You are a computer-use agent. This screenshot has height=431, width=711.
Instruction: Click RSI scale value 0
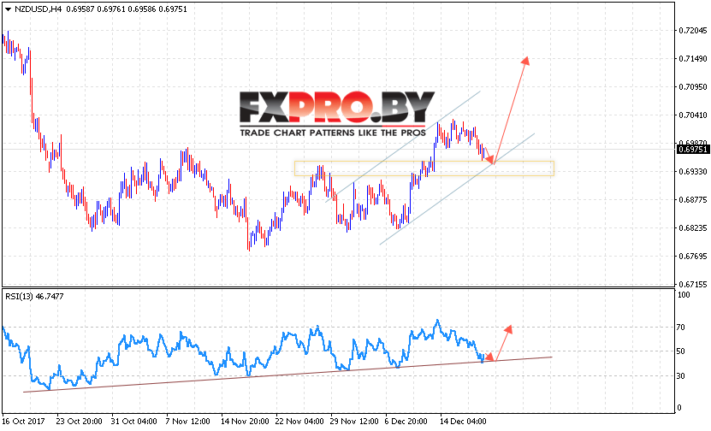click(x=679, y=407)
